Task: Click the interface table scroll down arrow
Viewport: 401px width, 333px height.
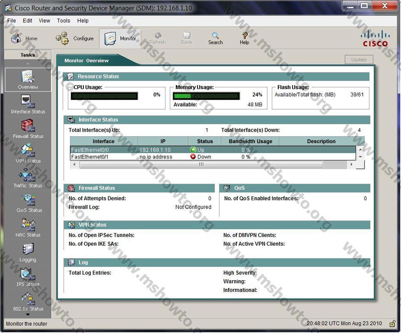Action: click(360, 157)
